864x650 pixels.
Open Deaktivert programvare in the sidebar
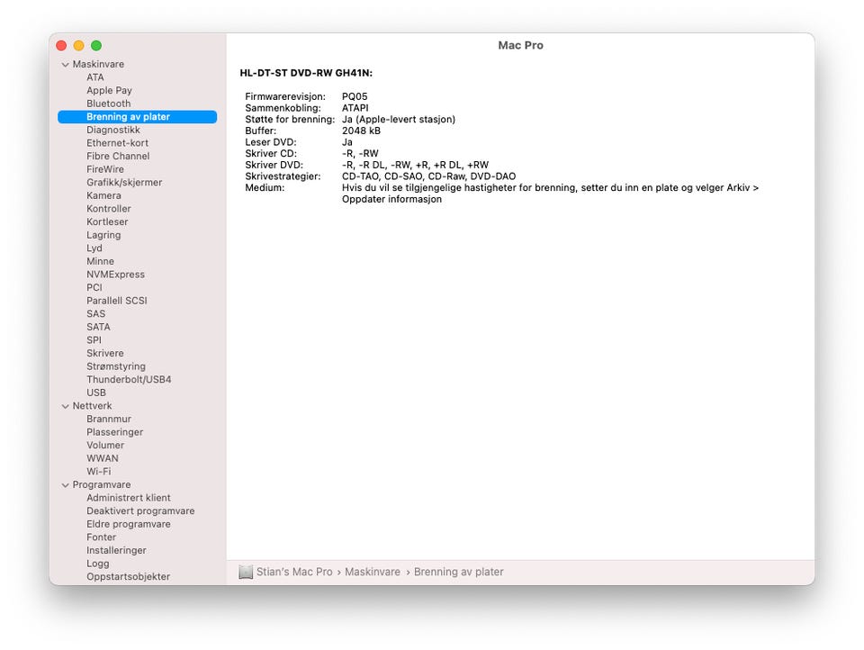point(140,511)
